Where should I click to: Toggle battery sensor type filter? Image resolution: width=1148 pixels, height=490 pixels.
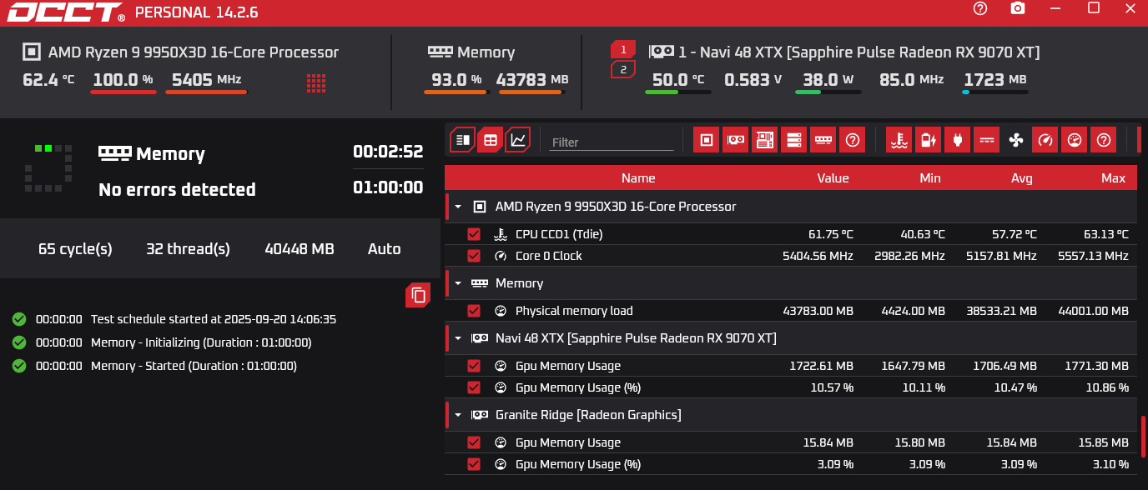928,140
